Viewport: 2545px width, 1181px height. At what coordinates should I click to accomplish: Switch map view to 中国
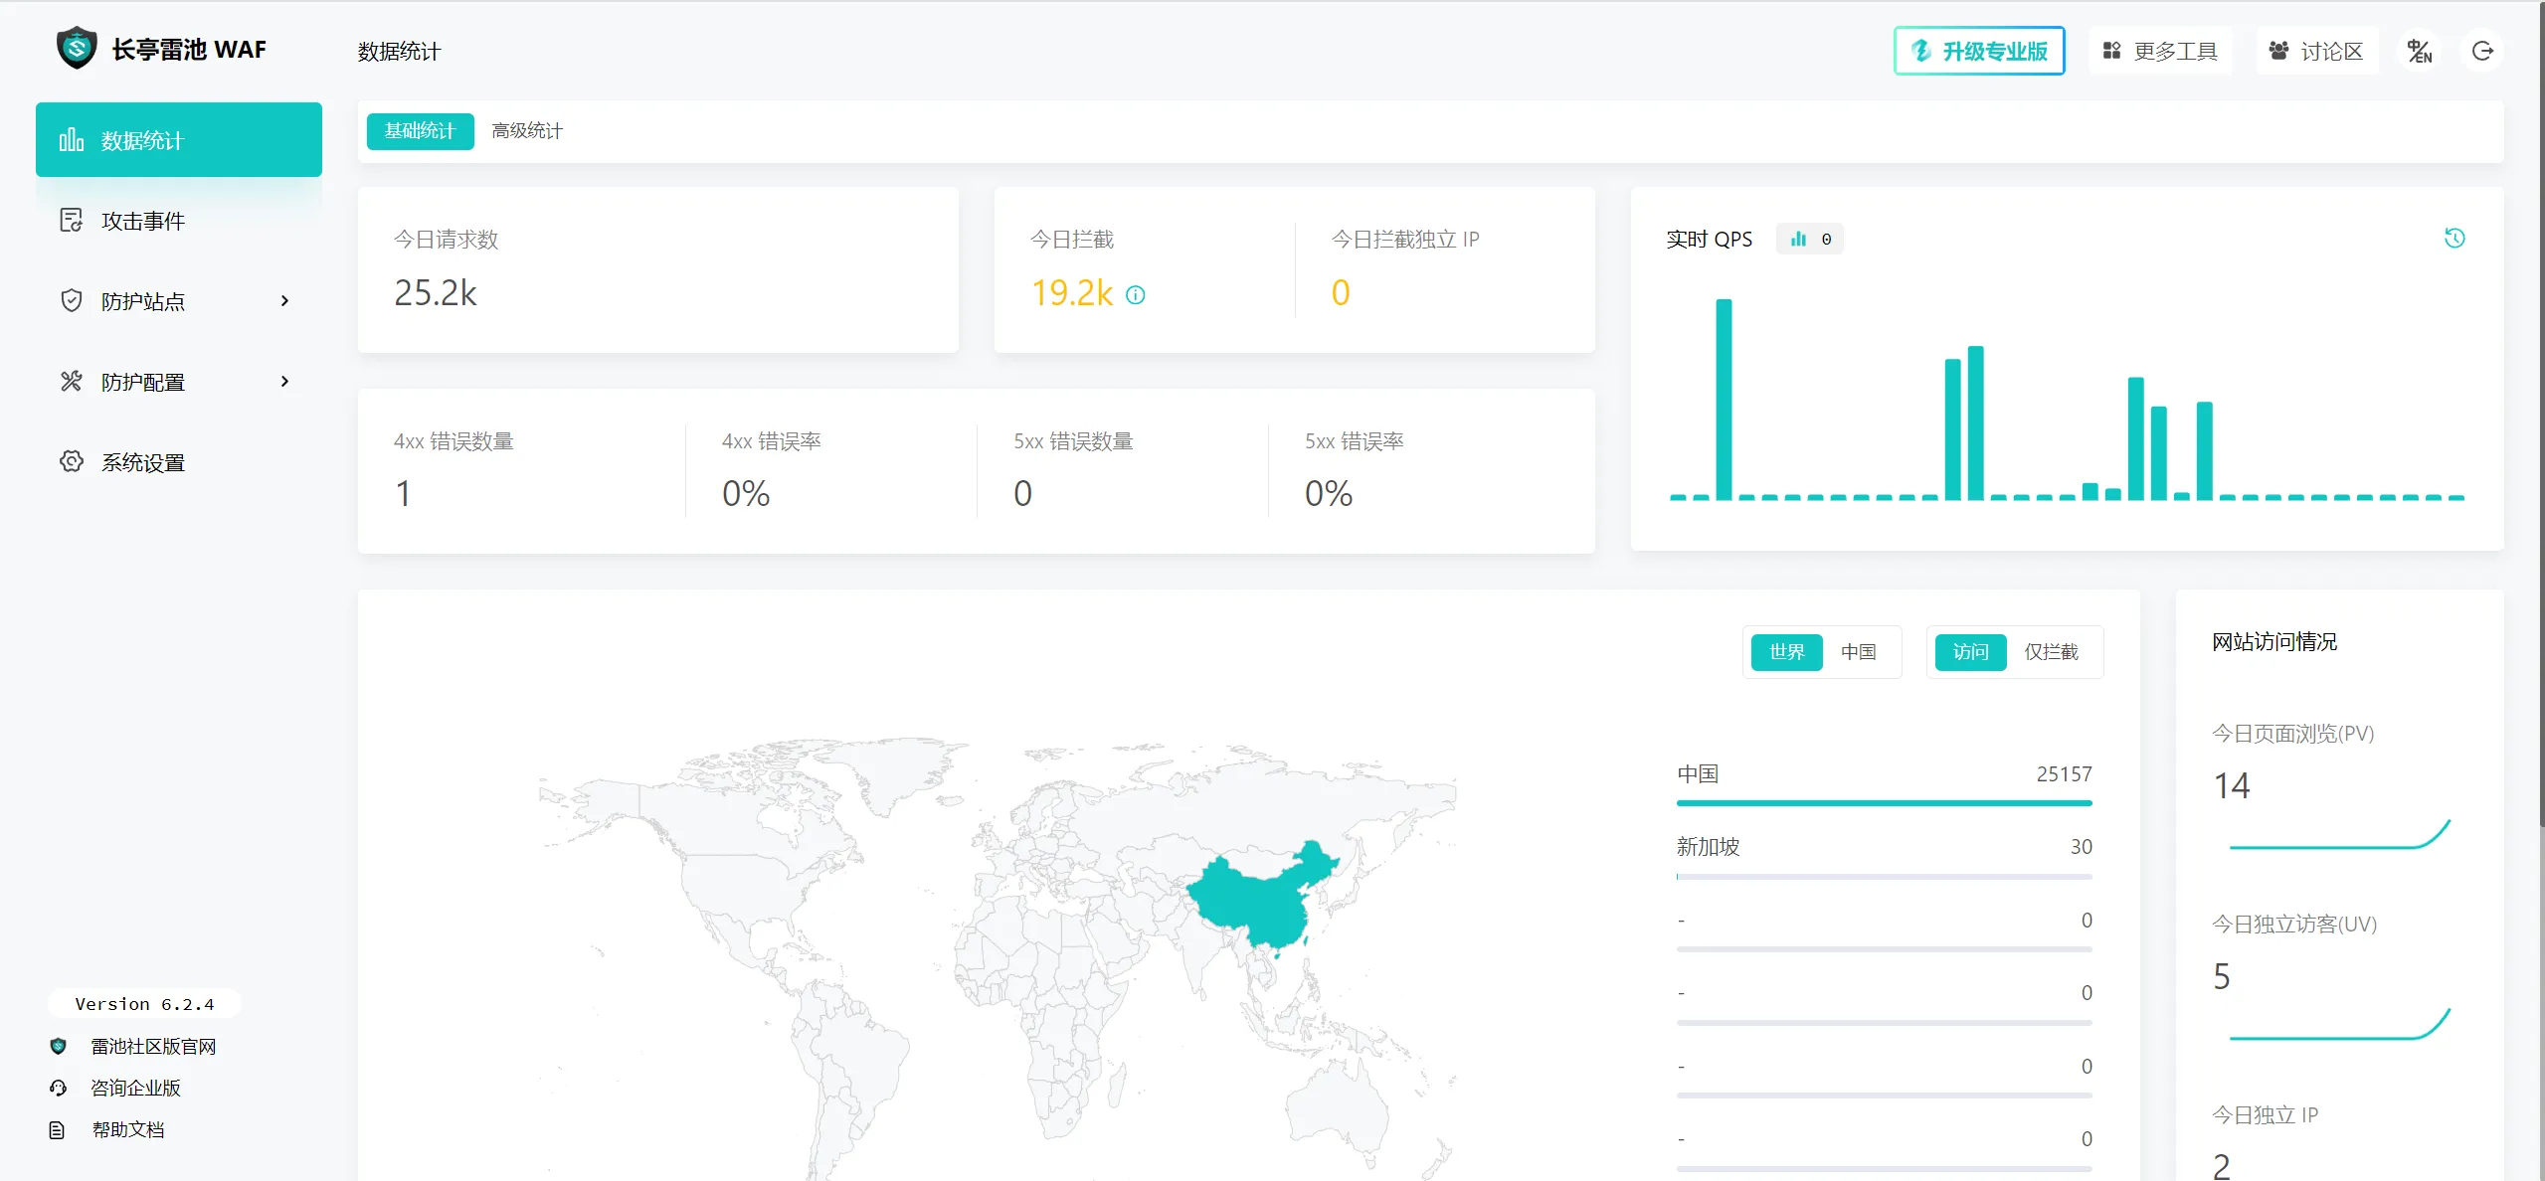1858,652
